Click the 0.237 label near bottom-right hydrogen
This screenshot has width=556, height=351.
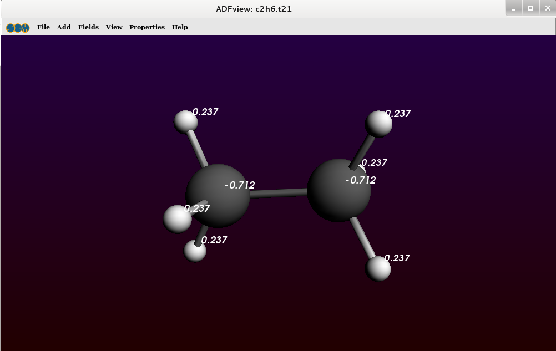397,258
